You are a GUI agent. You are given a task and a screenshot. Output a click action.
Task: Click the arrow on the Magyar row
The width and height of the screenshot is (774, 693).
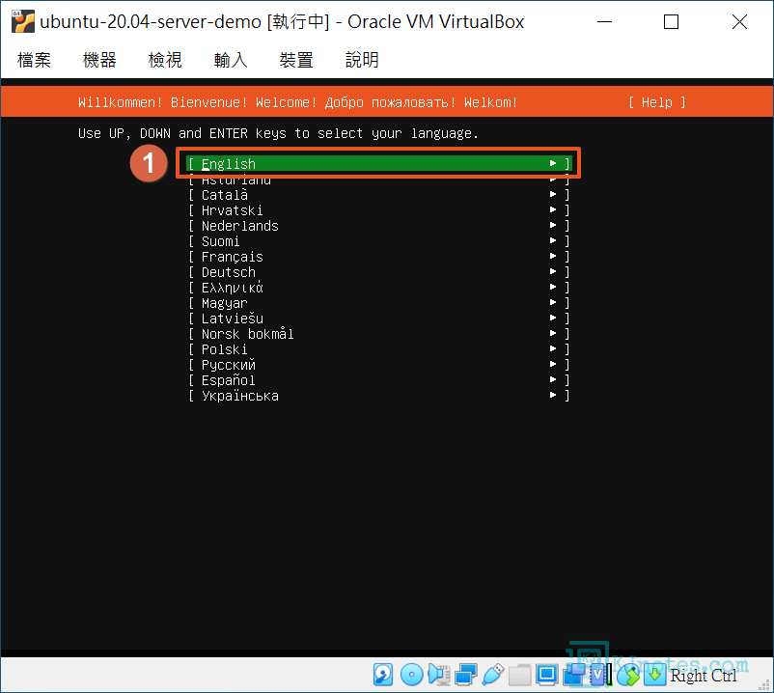(x=553, y=302)
